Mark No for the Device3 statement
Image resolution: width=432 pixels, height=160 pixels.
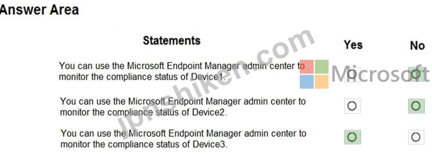[416, 137]
